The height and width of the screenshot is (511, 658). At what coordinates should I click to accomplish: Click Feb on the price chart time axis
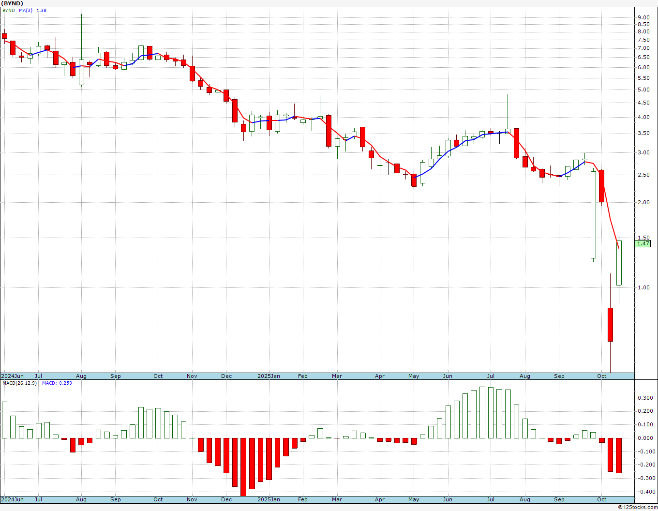303,376
